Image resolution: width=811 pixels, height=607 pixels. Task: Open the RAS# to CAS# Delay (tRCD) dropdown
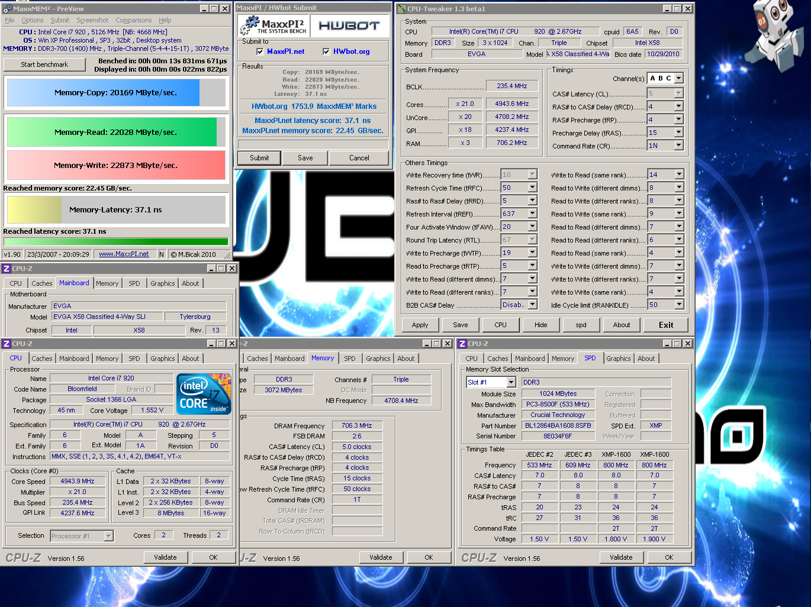679,106
